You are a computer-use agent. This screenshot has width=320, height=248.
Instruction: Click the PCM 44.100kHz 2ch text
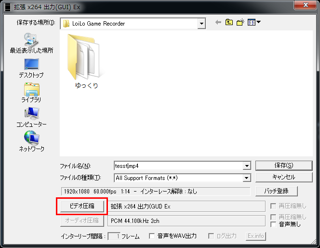pyautogui.click(x=135, y=221)
